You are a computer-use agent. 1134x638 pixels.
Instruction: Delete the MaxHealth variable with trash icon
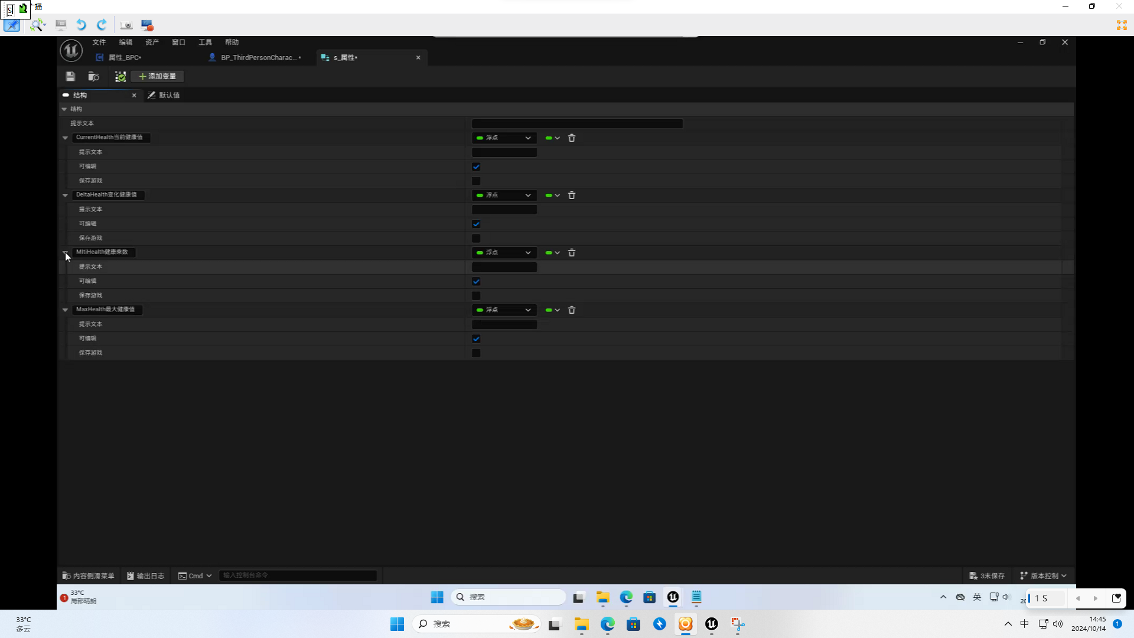571,310
